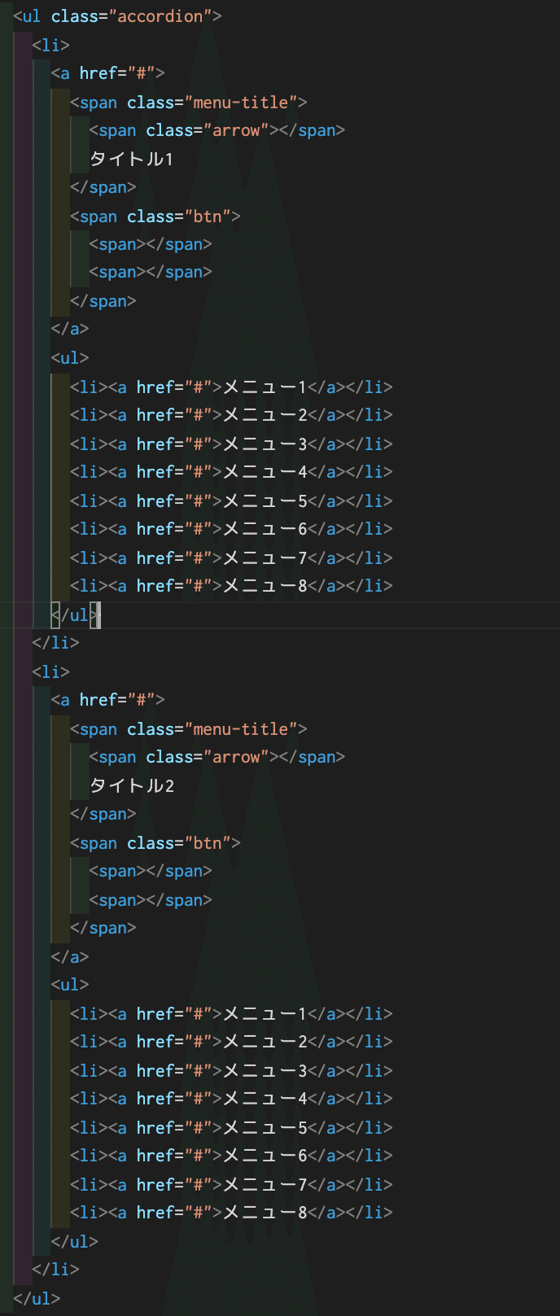
Task: Click メニュー7 line in the タイトル1 block
Action: tap(231, 557)
